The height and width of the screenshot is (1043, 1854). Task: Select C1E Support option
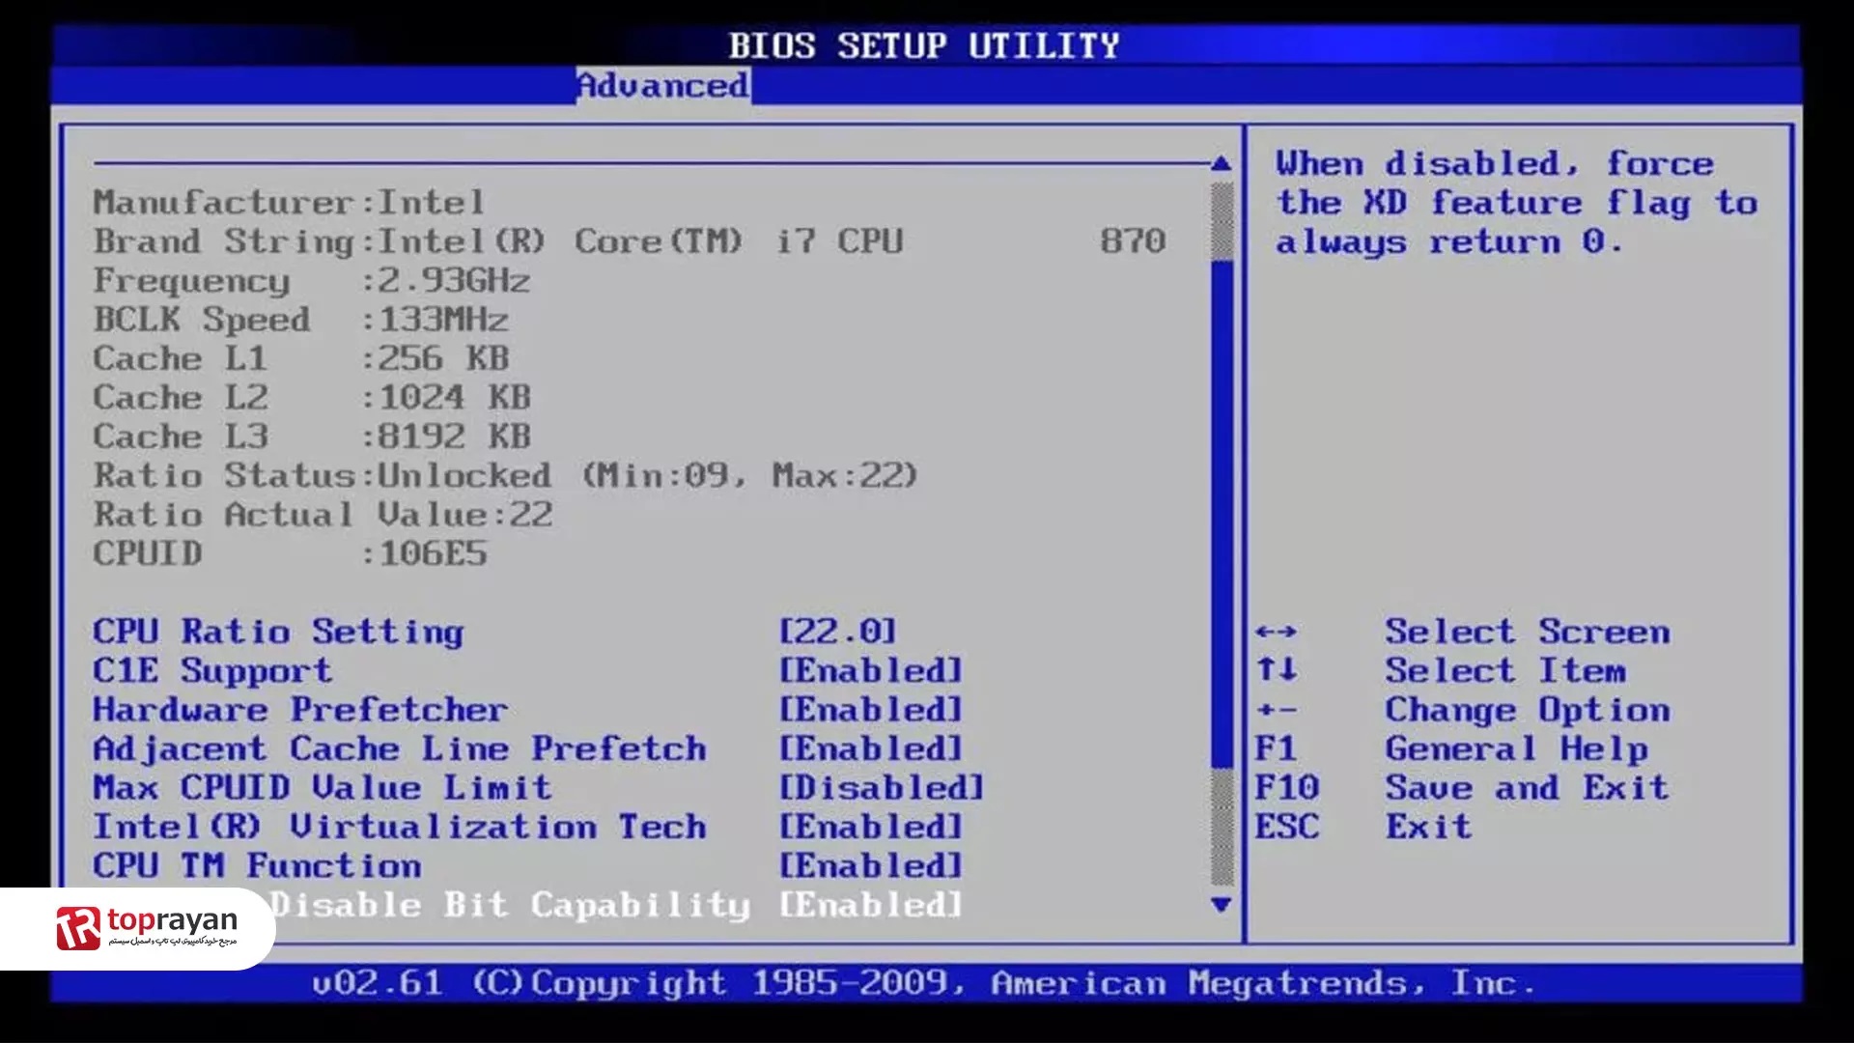click(x=212, y=670)
